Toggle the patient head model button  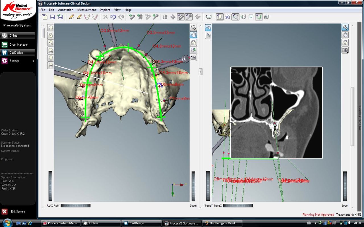(220, 17)
